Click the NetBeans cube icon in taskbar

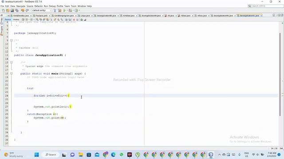(x=211, y=155)
